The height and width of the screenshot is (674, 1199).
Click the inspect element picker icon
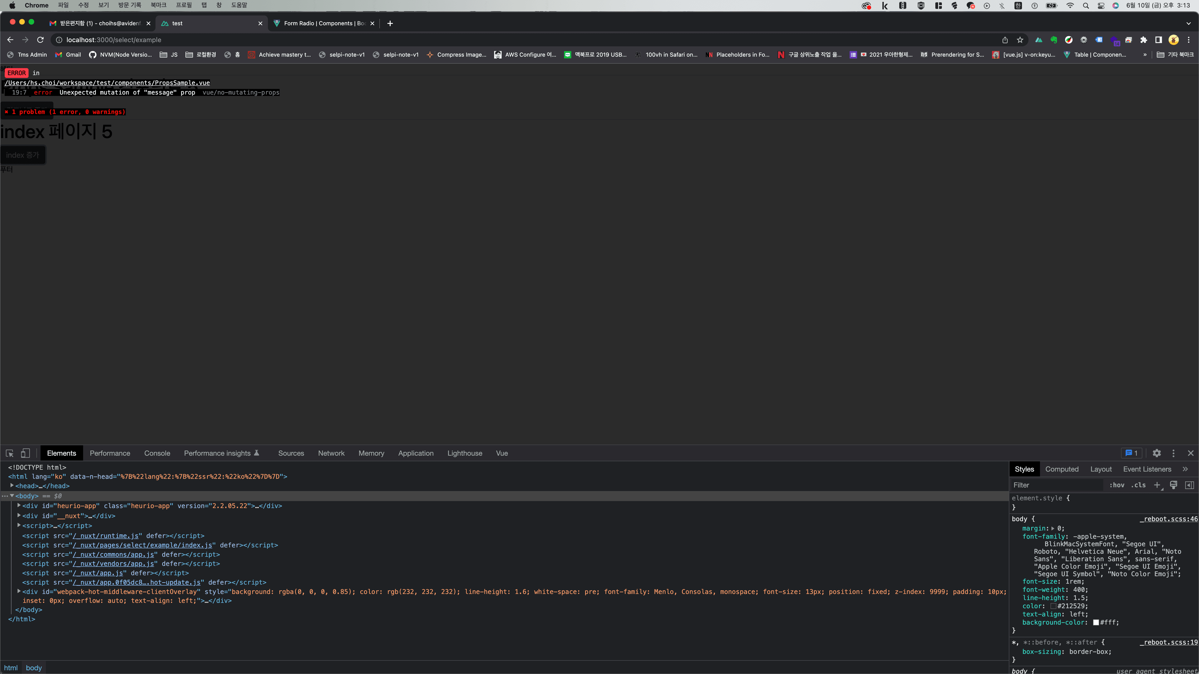coord(10,453)
